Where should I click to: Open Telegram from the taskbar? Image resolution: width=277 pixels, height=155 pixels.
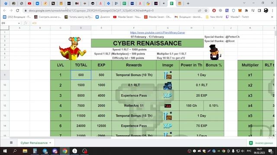tap(45, 151)
